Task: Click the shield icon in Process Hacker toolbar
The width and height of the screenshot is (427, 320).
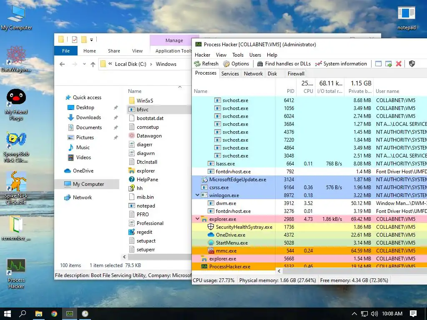Action: coord(412,64)
